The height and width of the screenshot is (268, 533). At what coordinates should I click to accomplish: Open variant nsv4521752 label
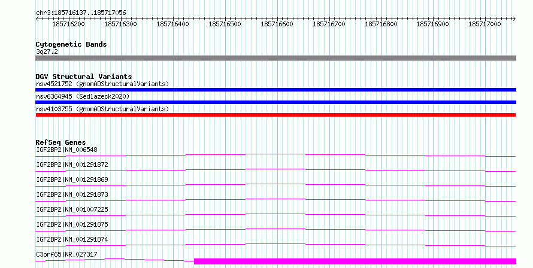(x=102, y=84)
